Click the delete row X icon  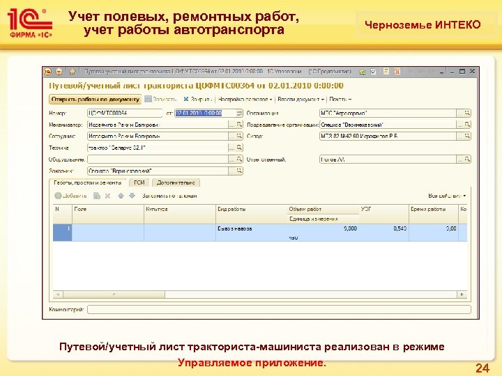click(x=108, y=196)
